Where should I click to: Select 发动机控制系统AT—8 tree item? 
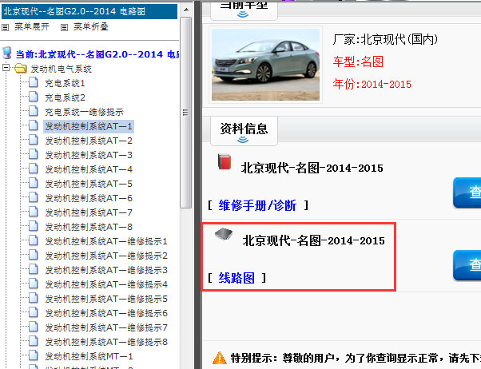tap(89, 227)
